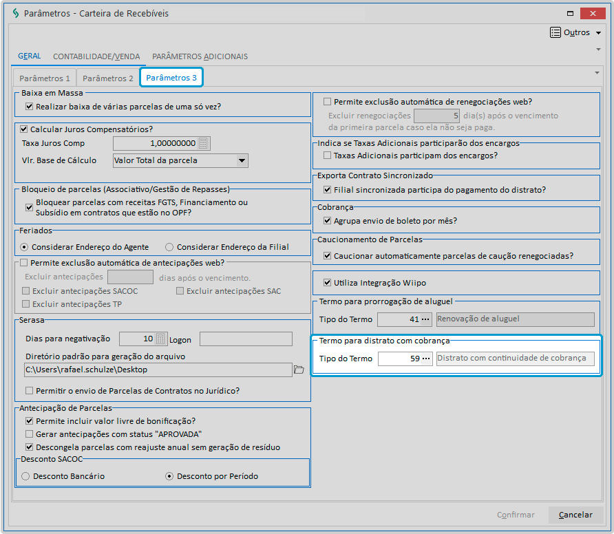
Task: Expand arrow below Outros menu
Action: [x=598, y=50]
